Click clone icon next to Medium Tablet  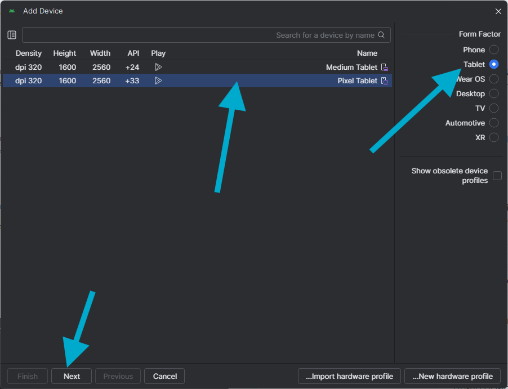[385, 67]
